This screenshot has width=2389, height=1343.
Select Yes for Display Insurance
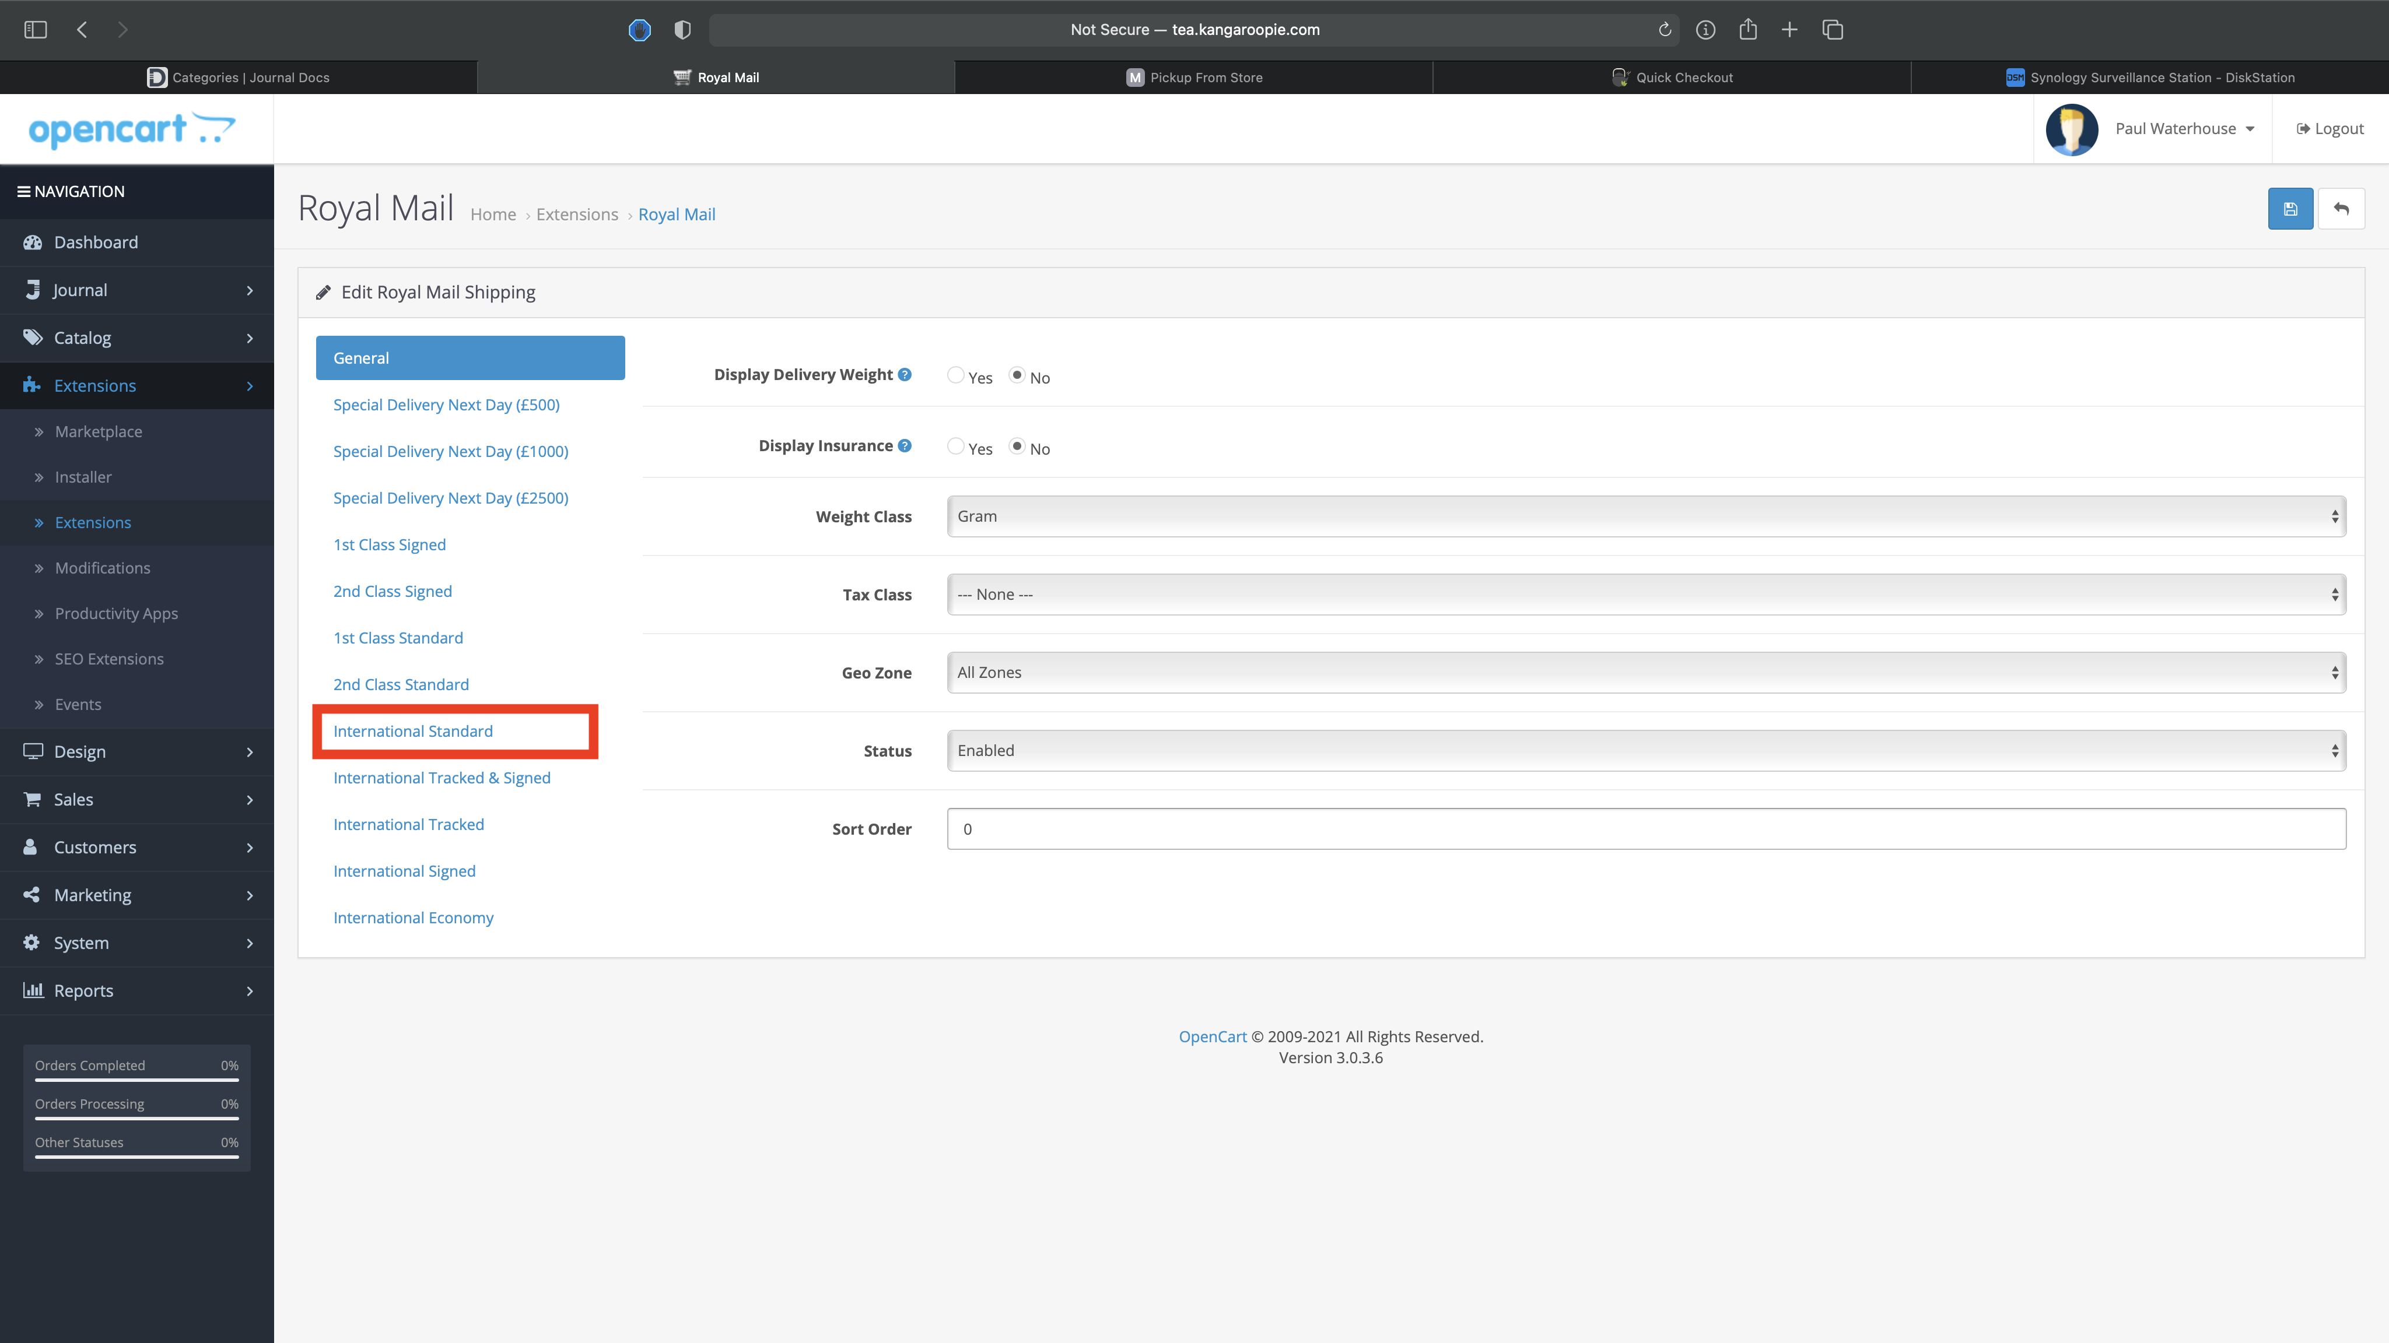(955, 447)
